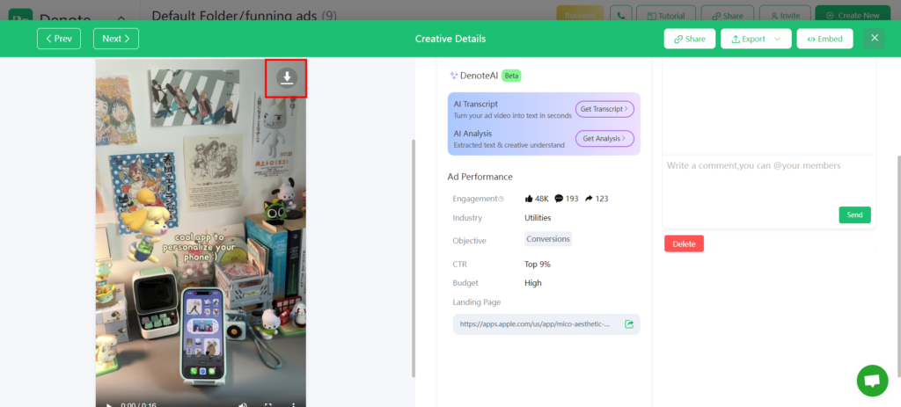Screen dimensions: 901x407
Task: Open the video's three-dot more options
Action: tap(294, 404)
